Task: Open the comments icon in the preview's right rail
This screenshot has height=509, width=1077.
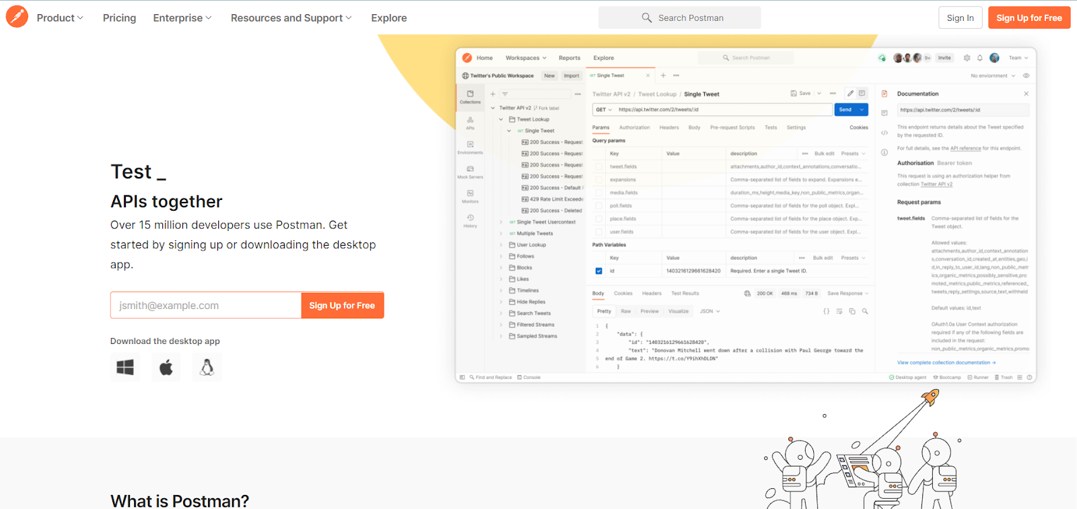Action: 884,113
